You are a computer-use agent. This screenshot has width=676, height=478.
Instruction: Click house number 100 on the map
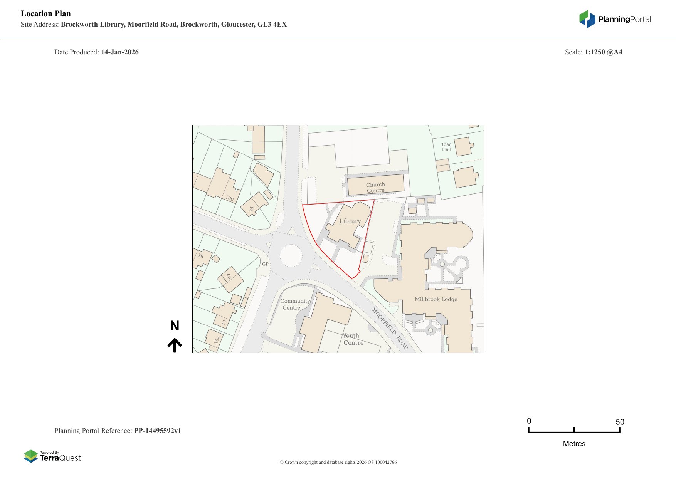pos(229,198)
